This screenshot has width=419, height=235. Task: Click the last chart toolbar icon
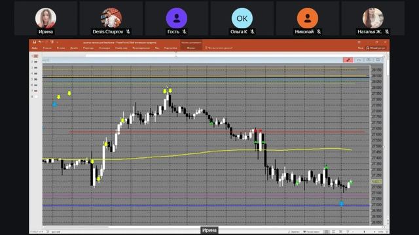coord(378,60)
